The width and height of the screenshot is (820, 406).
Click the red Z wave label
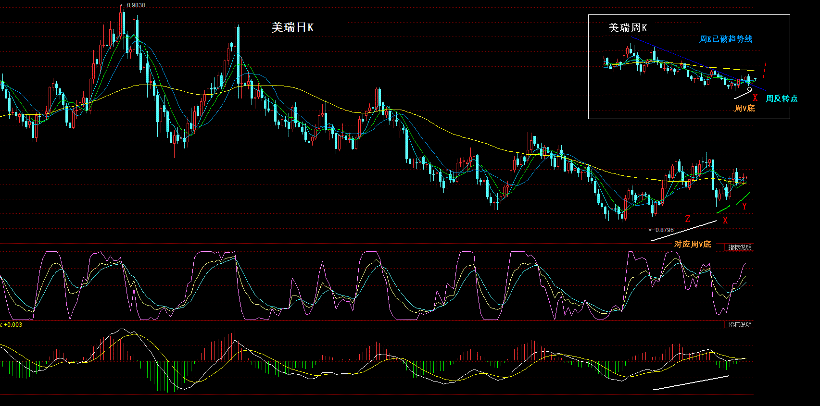point(688,219)
